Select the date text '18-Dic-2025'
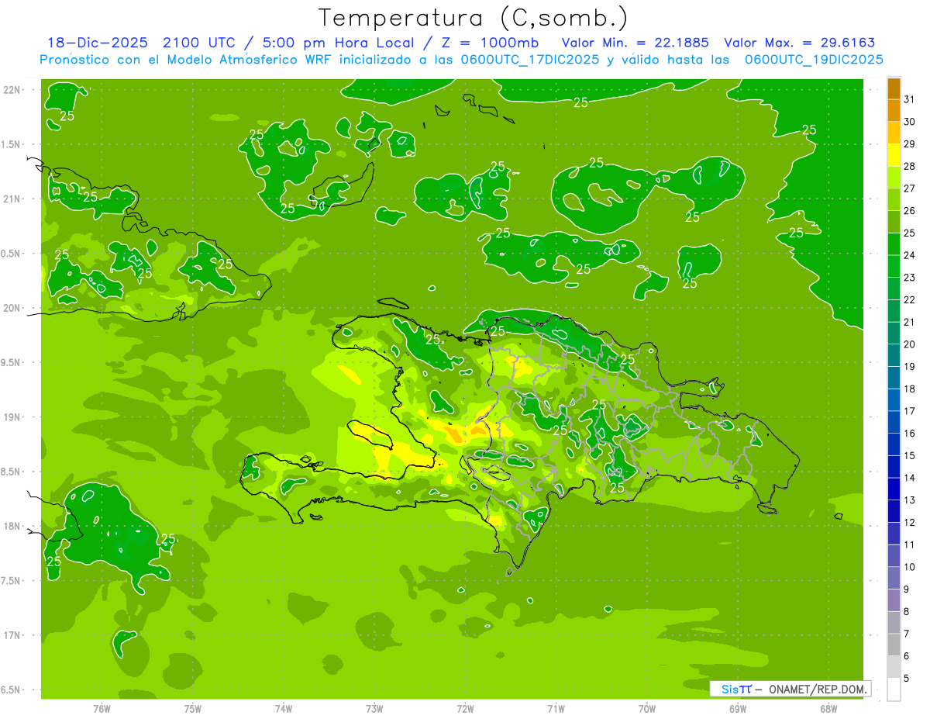The image size is (930, 719). click(x=98, y=43)
